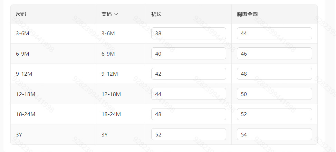
Task: Select the 胸围全围 input for 6-9M
Action: click(274, 54)
